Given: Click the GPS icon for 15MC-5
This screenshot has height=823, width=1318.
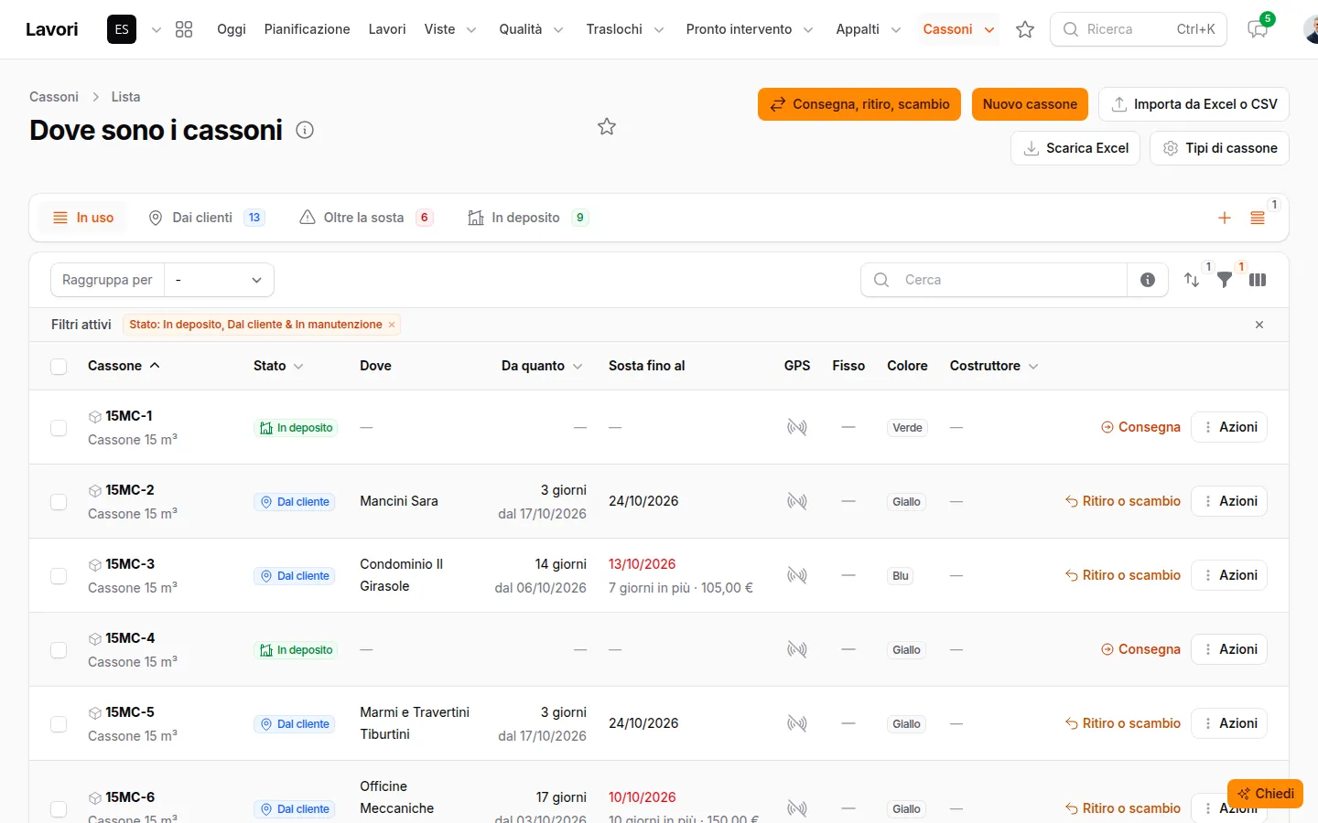Looking at the screenshot, I should pyautogui.click(x=797, y=723).
